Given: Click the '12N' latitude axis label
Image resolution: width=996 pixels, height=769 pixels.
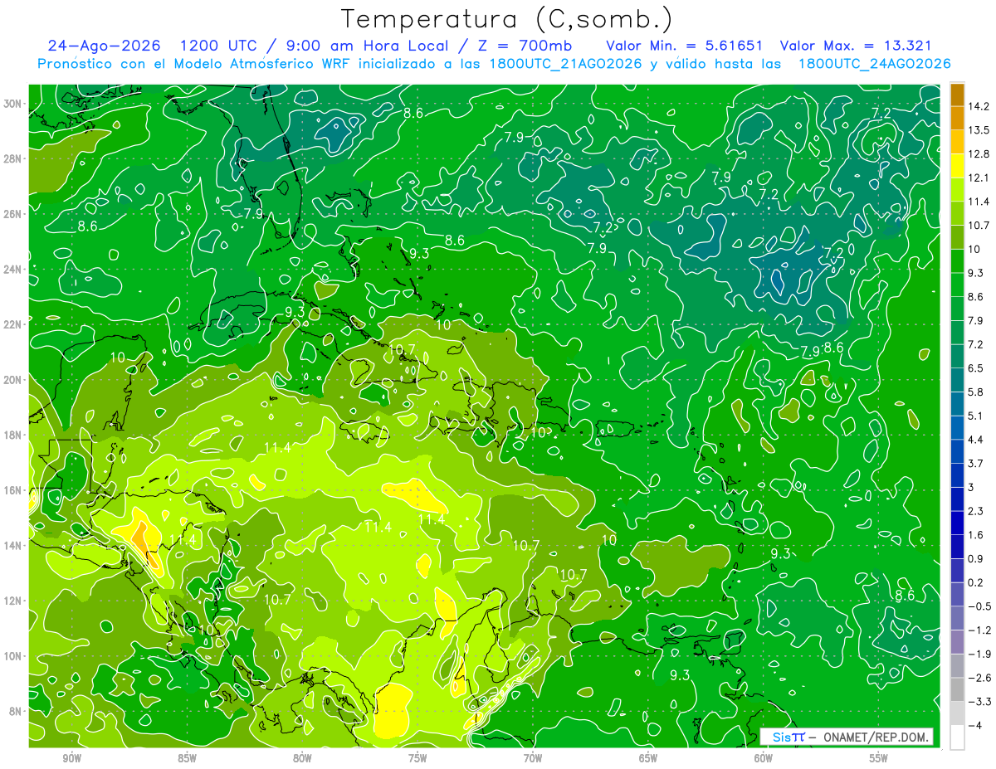Looking at the screenshot, I should tap(12, 601).
